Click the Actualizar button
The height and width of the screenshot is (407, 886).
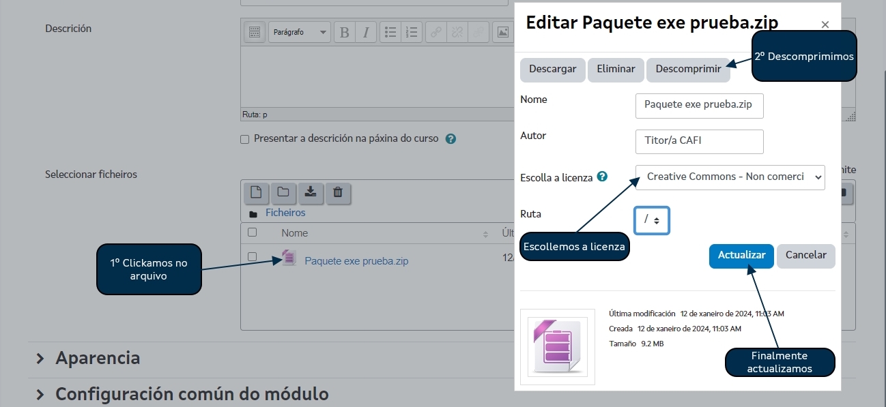pos(741,256)
